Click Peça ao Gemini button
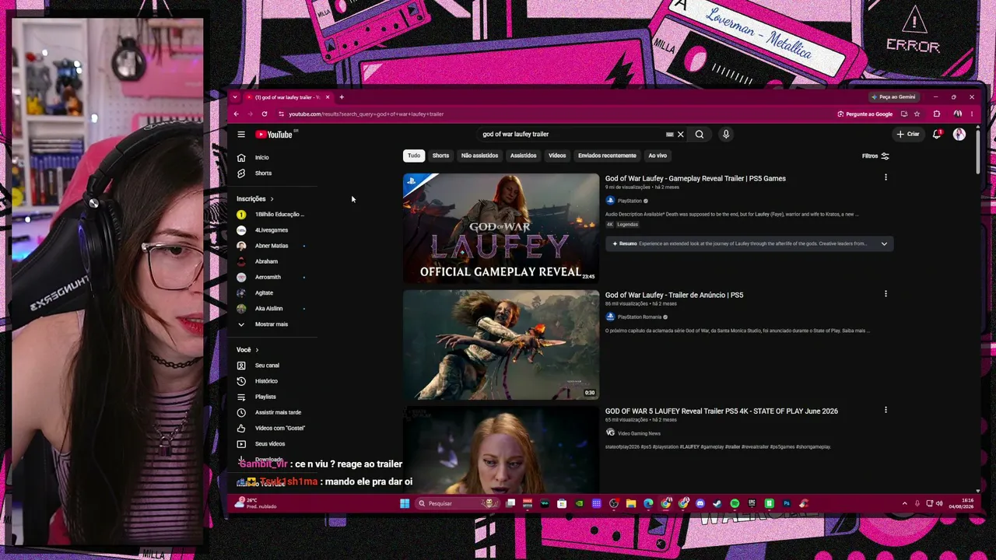Image resolution: width=996 pixels, height=560 pixels. pos(894,97)
